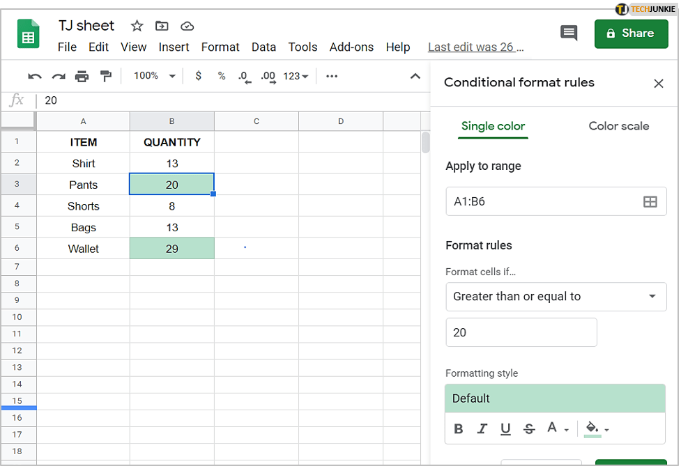Click the green Share button
The image size is (681, 466).
pyautogui.click(x=630, y=33)
